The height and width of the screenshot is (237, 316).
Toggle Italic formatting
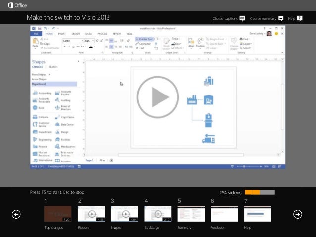point(69,47)
